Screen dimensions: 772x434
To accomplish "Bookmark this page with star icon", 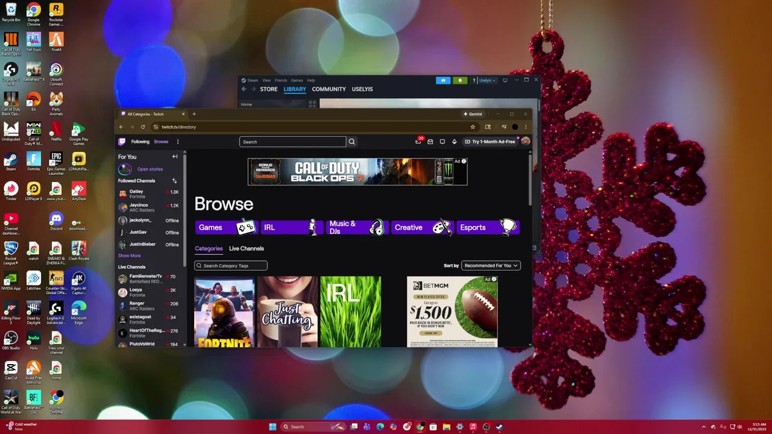I will pos(473,127).
